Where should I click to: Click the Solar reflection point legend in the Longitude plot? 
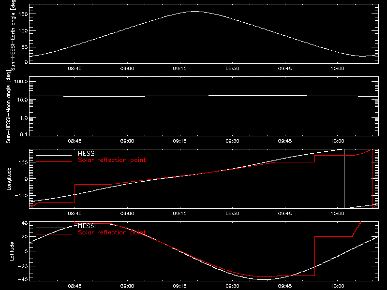[x=112, y=160]
